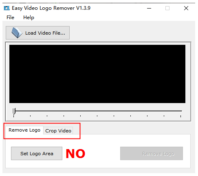Viewport: 198px width, 176px height.
Task: Switch to the Remove Logo tab
Action: (24, 130)
